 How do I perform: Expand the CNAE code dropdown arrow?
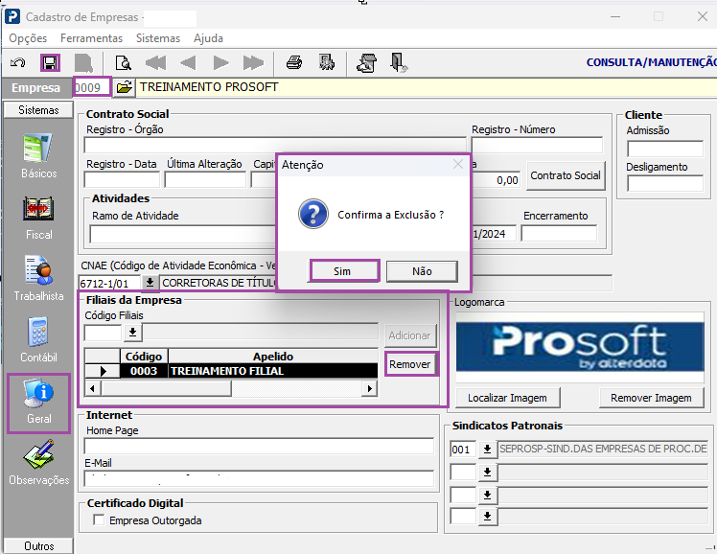(x=150, y=283)
